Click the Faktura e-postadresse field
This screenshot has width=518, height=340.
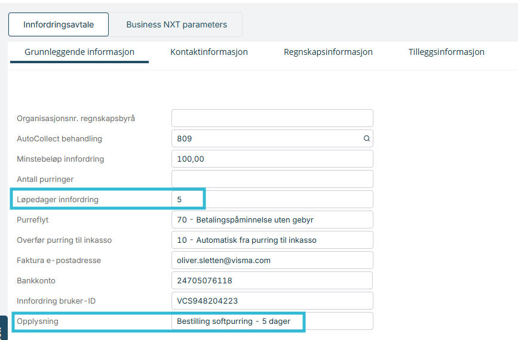(272, 260)
